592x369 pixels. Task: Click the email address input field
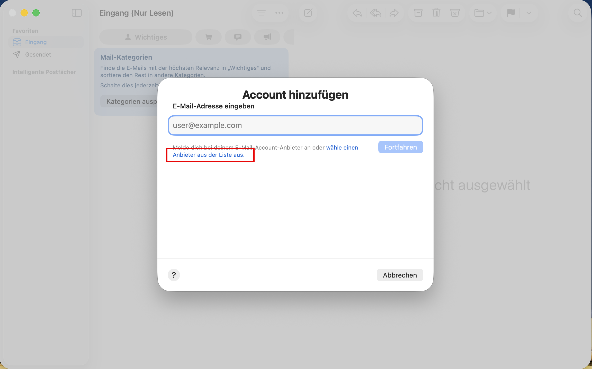coord(295,125)
